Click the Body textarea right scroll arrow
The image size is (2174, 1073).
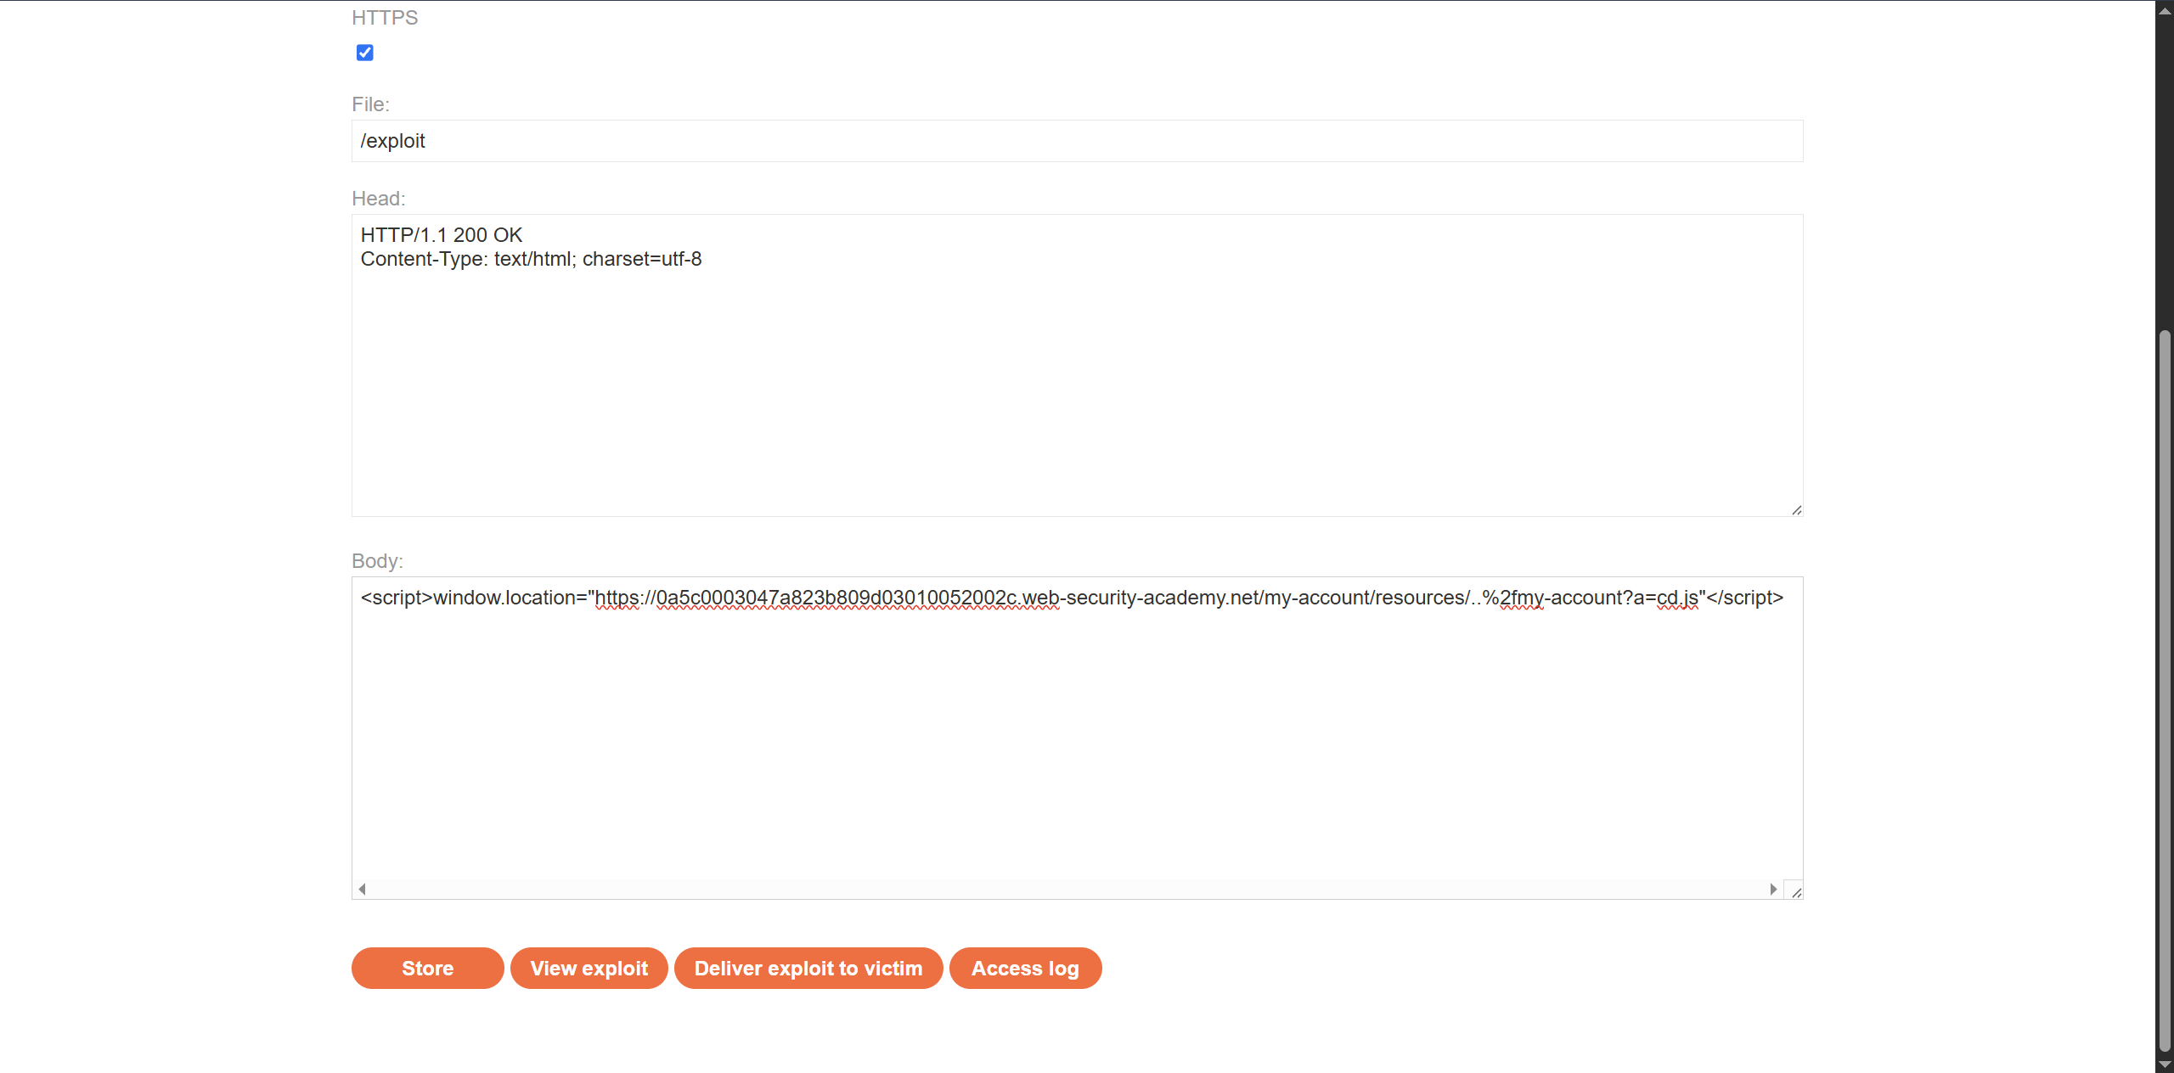(1773, 889)
